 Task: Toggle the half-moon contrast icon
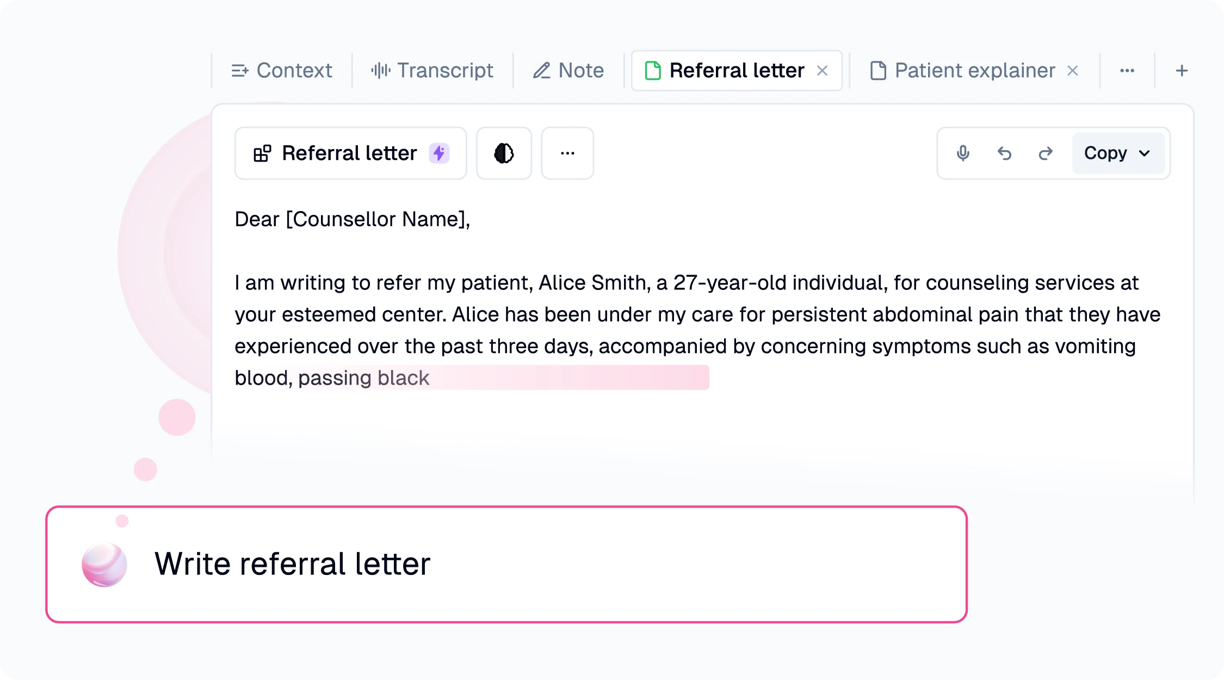(503, 153)
